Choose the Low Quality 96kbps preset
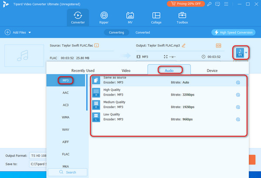 click(169, 117)
